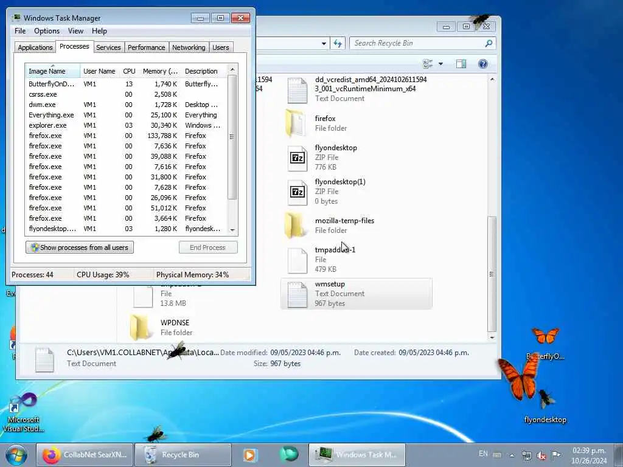Click the muted volume tray icon
623x467 pixels.
(x=541, y=455)
